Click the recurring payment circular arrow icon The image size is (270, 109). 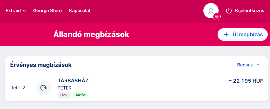[44, 88]
